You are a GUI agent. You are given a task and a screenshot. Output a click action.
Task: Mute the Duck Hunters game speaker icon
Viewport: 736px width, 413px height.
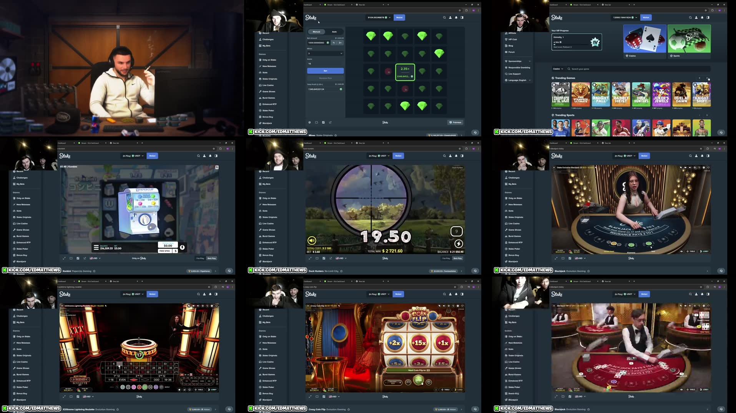point(311,240)
